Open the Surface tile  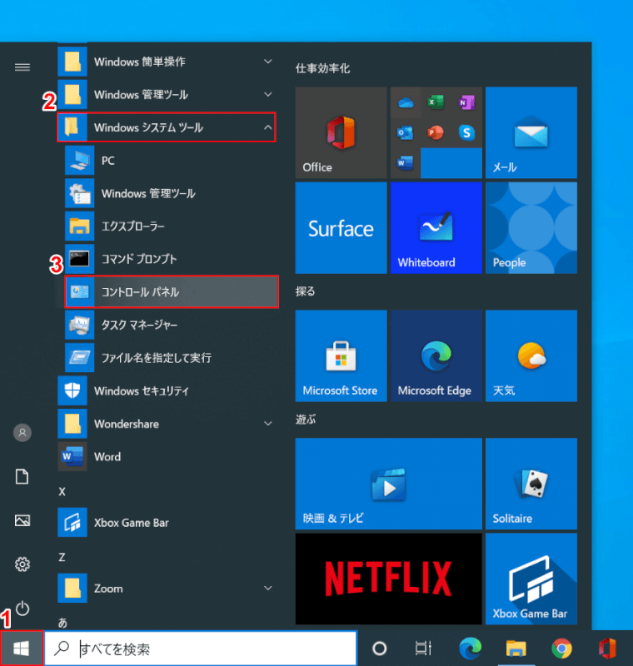coord(341,228)
